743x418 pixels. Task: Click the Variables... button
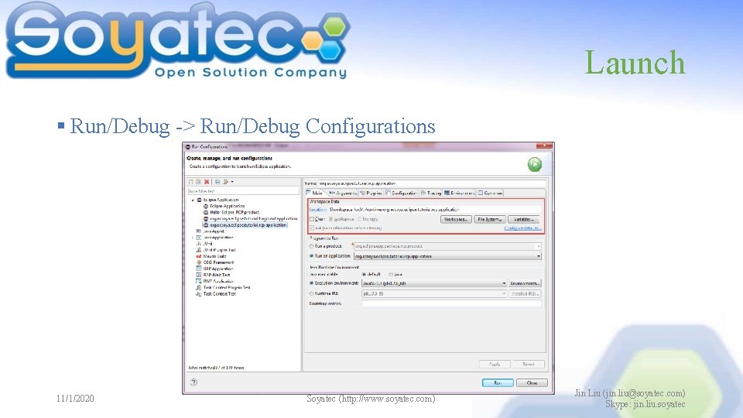point(524,219)
